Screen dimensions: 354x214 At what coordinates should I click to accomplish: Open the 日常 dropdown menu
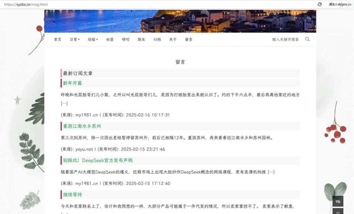click(74, 39)
